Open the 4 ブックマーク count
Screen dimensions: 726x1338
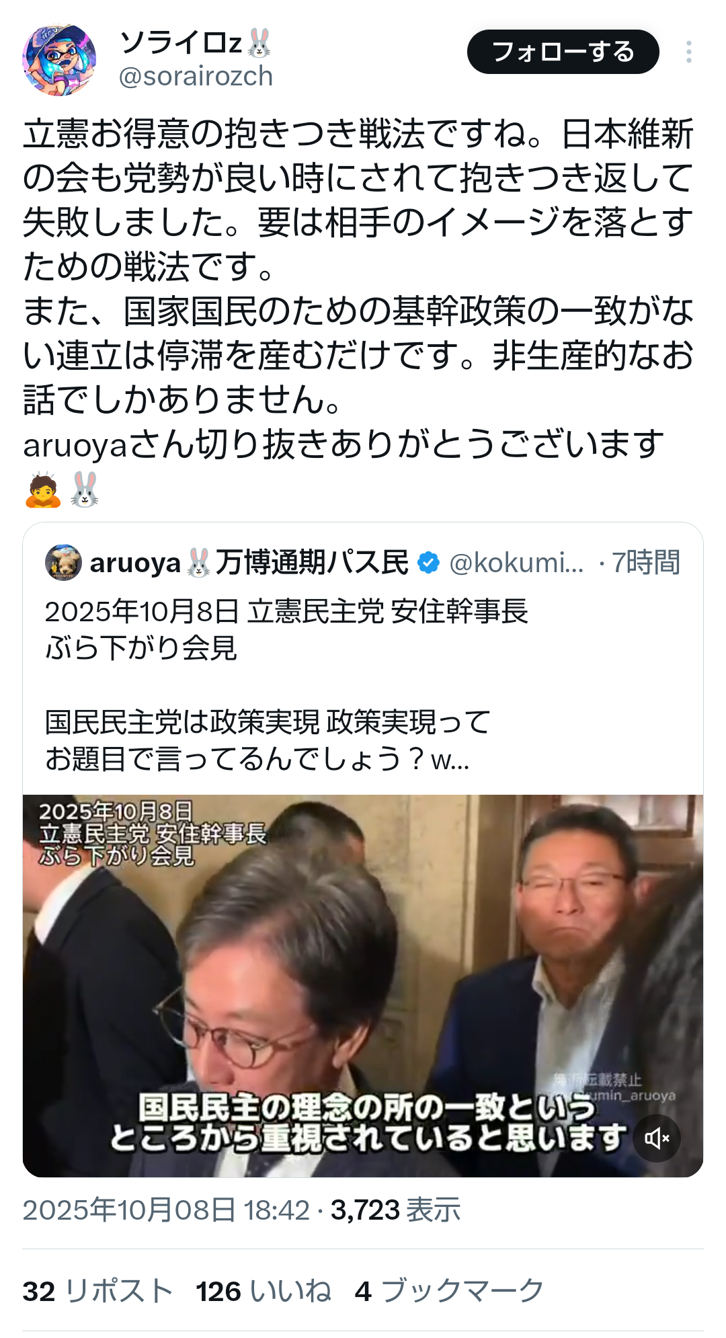449,1291
